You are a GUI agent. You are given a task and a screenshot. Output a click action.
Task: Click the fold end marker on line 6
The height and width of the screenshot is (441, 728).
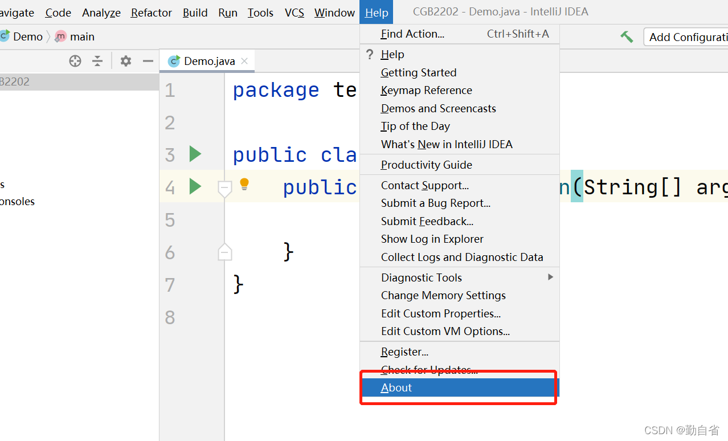[225, 251]
